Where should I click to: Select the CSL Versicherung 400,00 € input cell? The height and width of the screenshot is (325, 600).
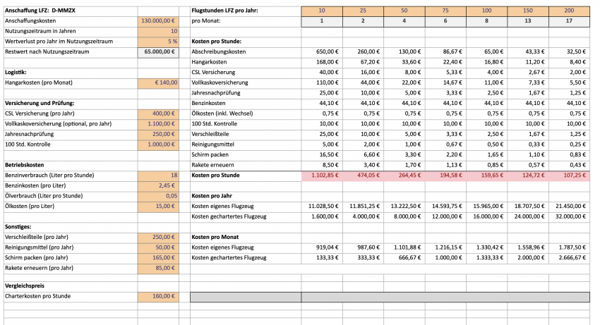(158, 114)
